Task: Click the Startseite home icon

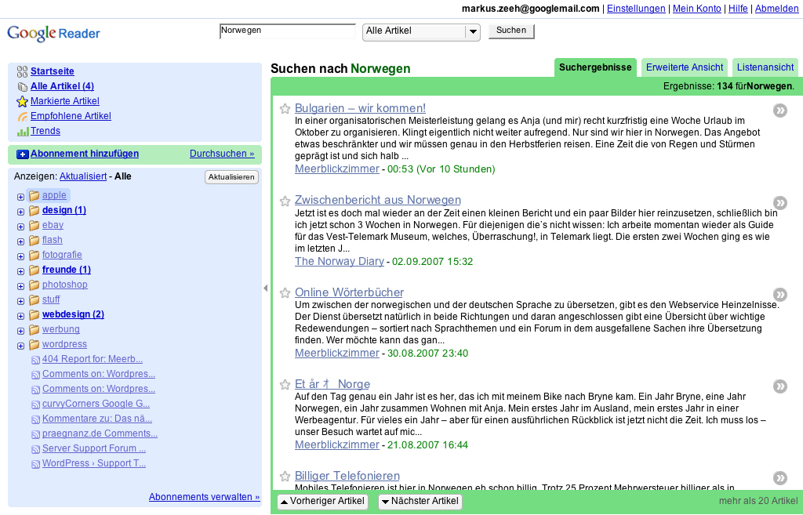Action: tap(22, 71)
